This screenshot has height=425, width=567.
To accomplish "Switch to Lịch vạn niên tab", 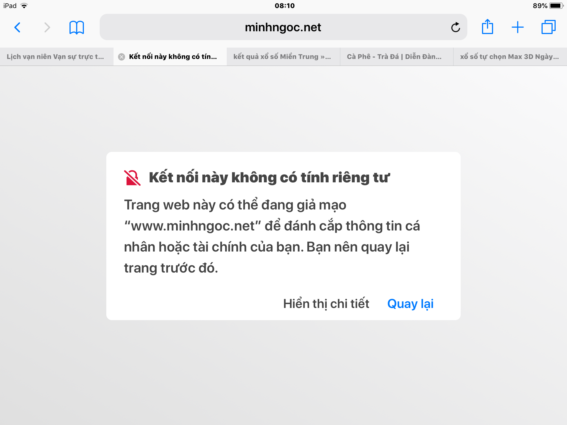I will [x=55, y=57].
